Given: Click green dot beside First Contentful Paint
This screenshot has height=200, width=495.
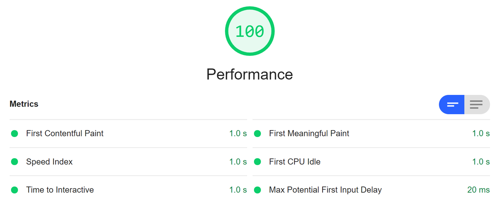Looking at the screenshot, I should tap(14, 134).
